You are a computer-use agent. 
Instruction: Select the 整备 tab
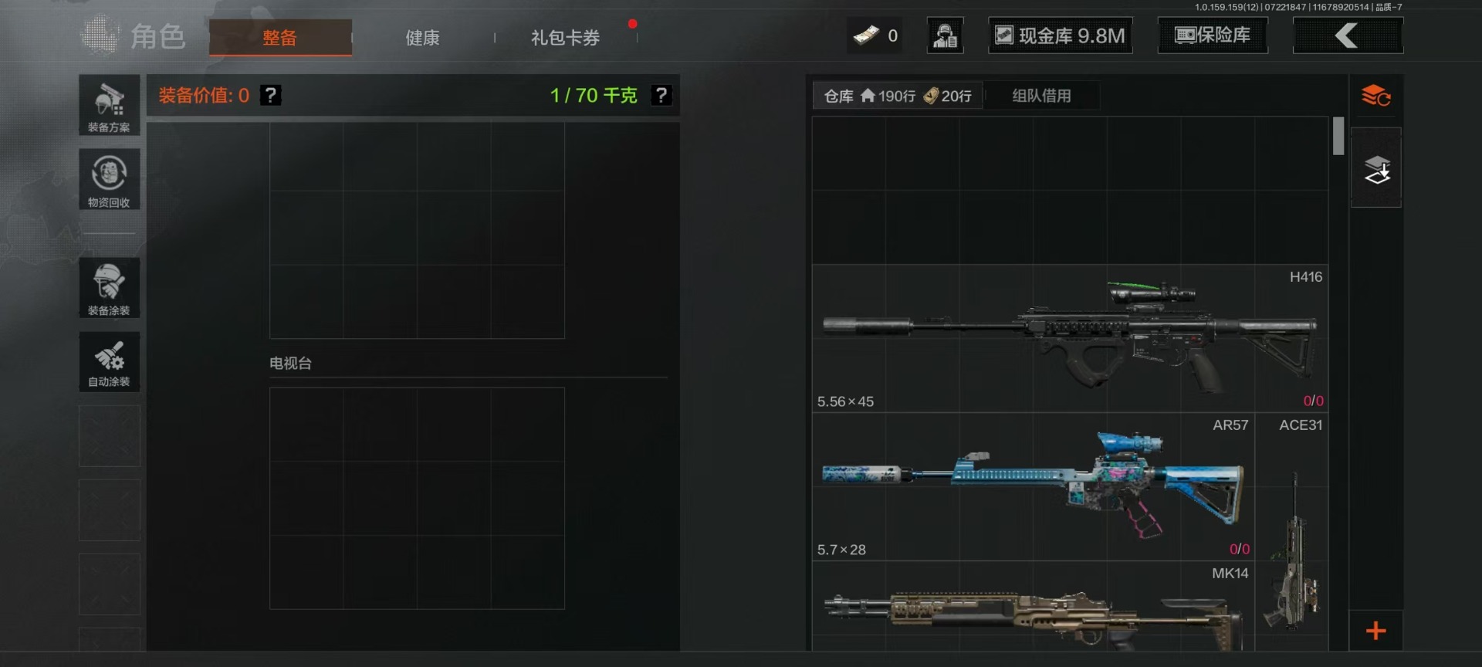[x=280, y=37]
